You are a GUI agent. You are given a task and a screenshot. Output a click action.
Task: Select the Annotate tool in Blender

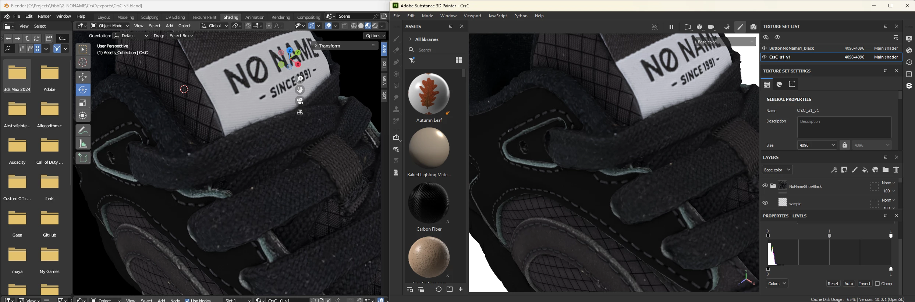click(83, 130)
